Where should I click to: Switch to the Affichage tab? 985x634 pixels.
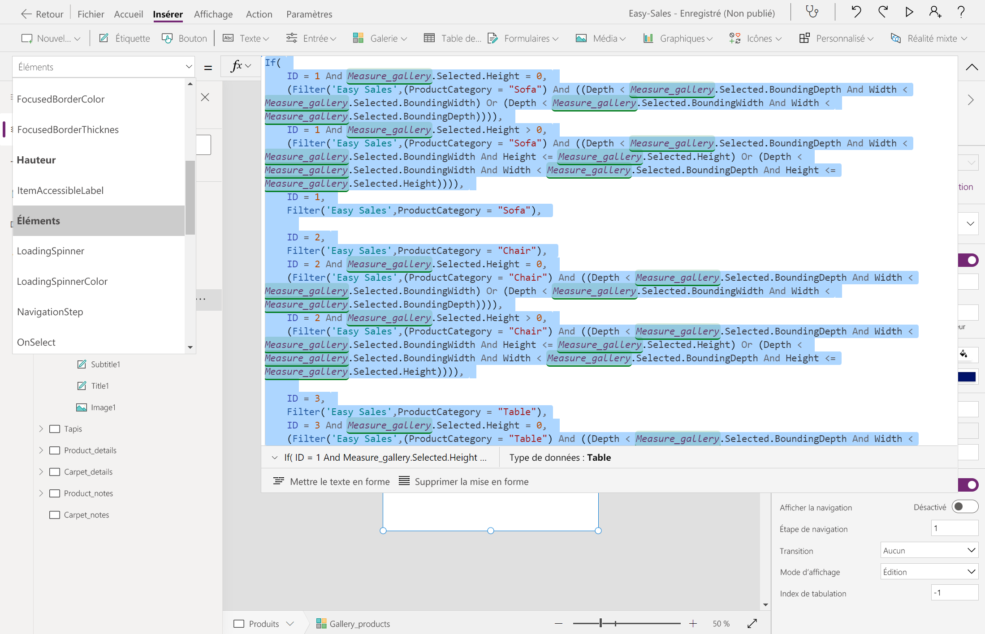click(x=213, y=14)
